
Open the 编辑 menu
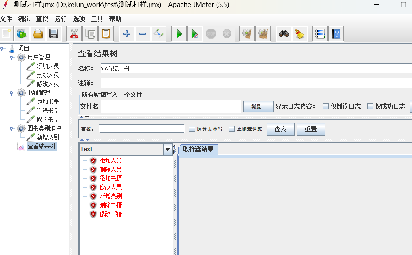[24, 19]
